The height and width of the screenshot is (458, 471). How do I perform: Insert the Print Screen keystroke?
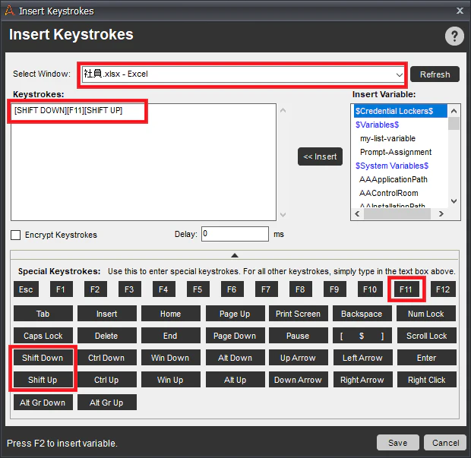click(299, 314)
